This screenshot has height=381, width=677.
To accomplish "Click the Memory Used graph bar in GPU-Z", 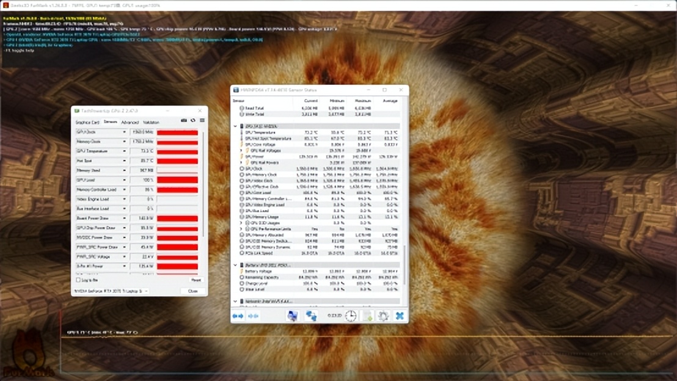I will point(177,170).
